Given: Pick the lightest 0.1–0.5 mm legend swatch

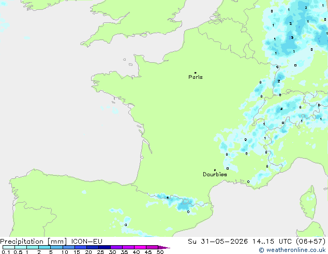Looking at the screenshot, I should point(9,247).
